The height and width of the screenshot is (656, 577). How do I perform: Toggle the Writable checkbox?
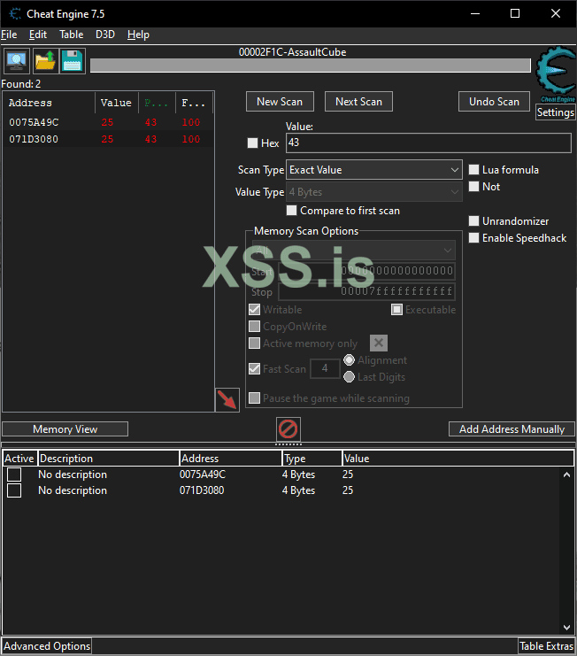point(254,310)
